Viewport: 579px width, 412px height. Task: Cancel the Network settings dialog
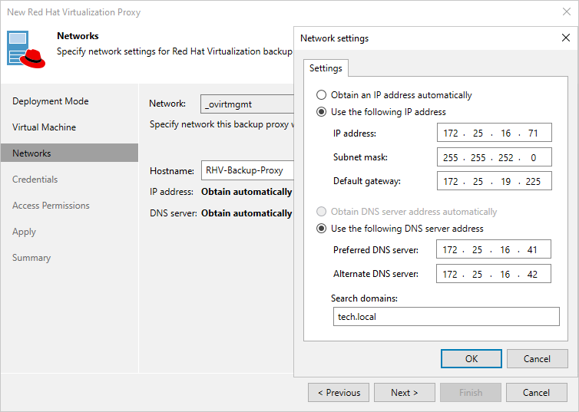point(537,358)
